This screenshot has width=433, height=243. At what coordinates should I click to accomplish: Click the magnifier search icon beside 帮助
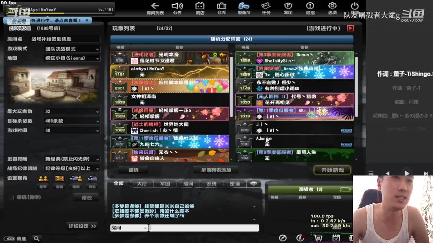[x=37, y=239]
